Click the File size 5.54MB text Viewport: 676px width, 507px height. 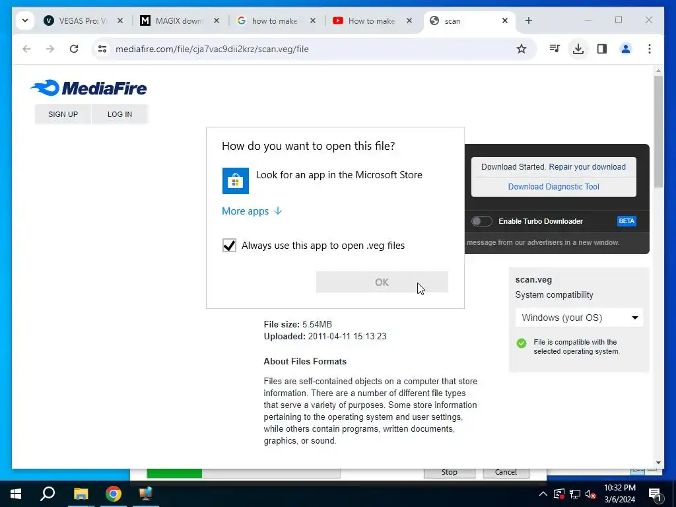[298, 324]
